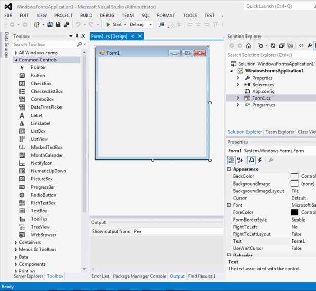This screenshot has height=291, width=316.
Task: Click the Undo toolbar icon
Action: click(x=78, y=24)
